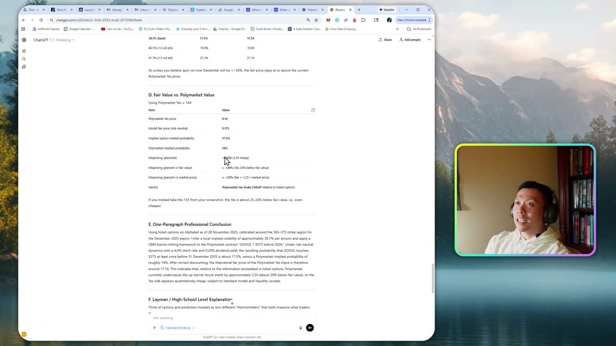The height and width of the screenshot is (346, 616).
Task: Click the Implied option-market probability row label
Action: pyautogui.click(x=171, y=138)
